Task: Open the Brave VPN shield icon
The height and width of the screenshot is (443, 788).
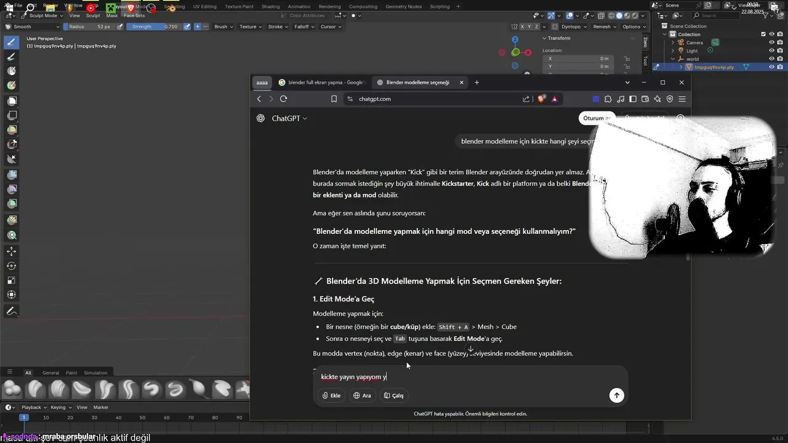Action: coord(670,98)
